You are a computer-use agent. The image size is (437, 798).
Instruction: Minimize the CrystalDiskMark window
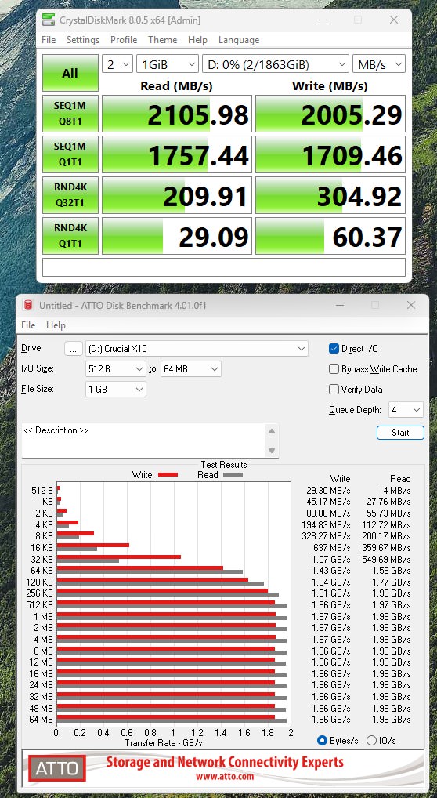(322, 20)
